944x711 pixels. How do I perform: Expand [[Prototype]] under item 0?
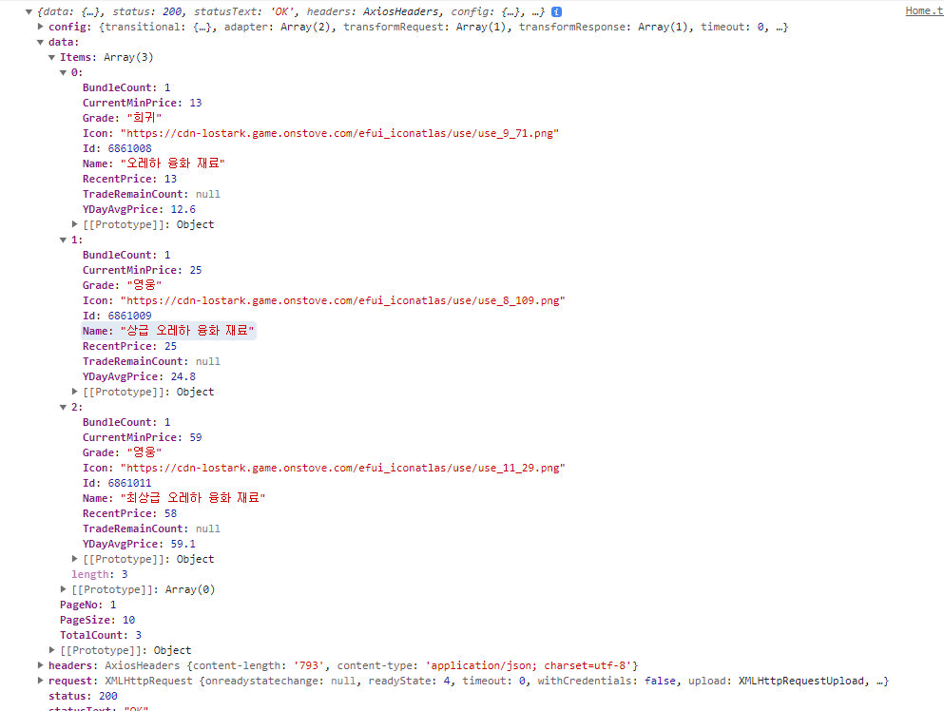[75, 224]
